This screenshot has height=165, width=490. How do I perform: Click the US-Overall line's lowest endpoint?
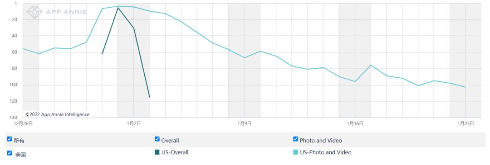[x=150, y=98]
